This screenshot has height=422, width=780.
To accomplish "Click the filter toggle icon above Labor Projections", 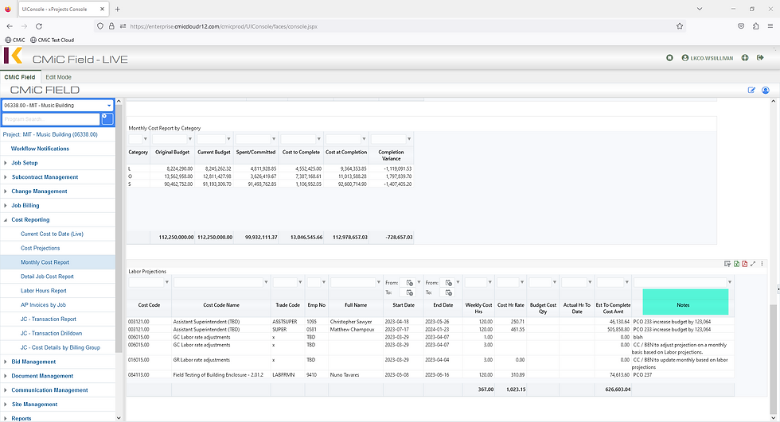I will click(x=727, y=264).
